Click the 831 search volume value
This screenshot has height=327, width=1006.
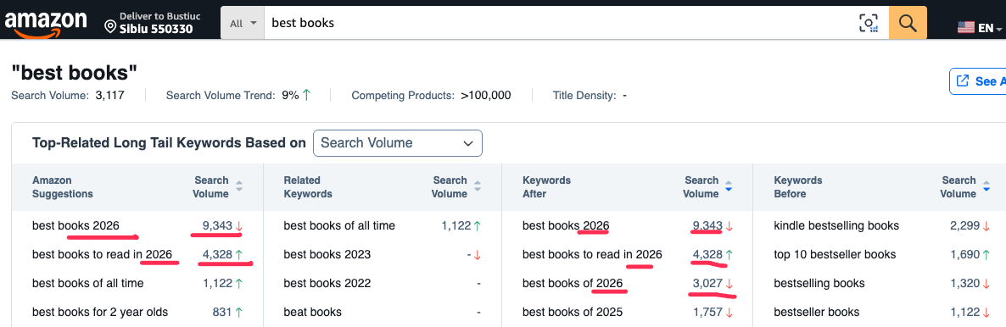point(222,313)
